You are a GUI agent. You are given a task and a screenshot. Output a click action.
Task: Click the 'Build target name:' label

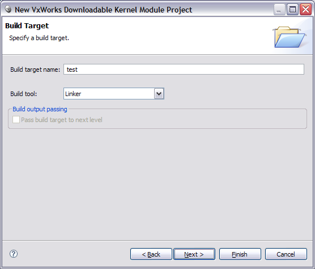pos(35,70)
